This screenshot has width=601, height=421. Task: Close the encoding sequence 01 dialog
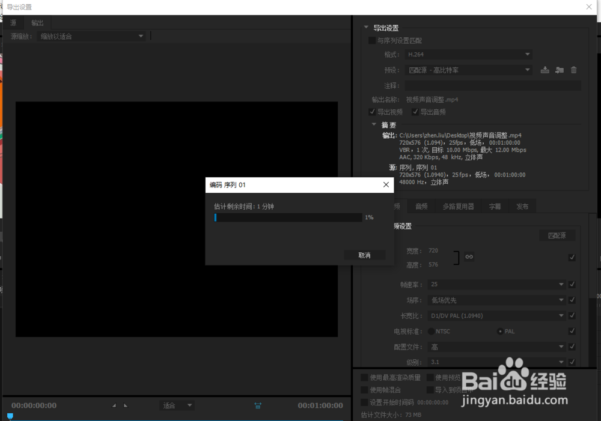386,184
